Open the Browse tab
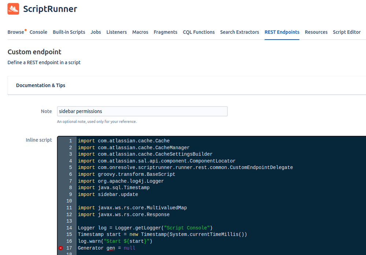 [16, 32]
